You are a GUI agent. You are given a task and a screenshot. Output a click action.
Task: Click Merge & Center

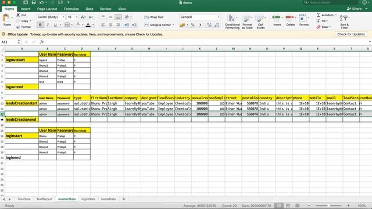coord(158,25)
